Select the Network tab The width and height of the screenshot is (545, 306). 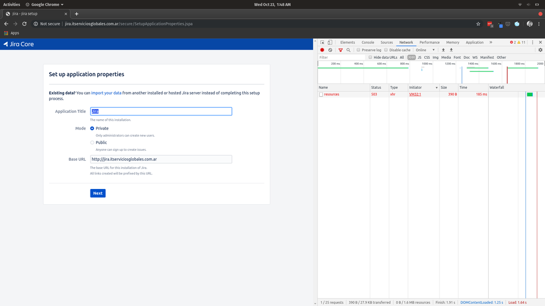click(x=406, y=42)
